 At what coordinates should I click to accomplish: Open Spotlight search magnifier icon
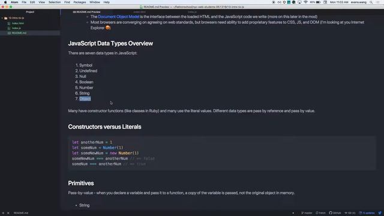coord(371,2)
